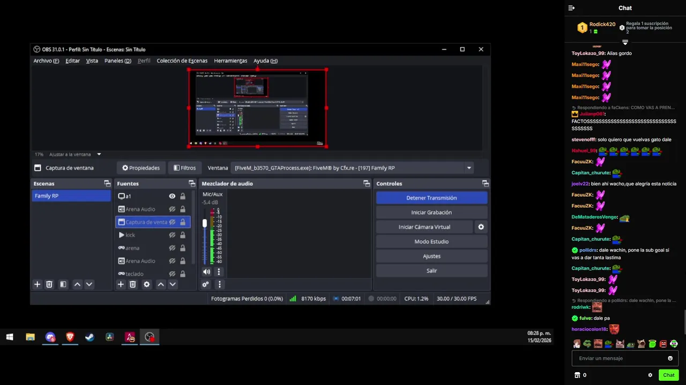Unlock the Captura de venta source

click(x=183, y=222)
